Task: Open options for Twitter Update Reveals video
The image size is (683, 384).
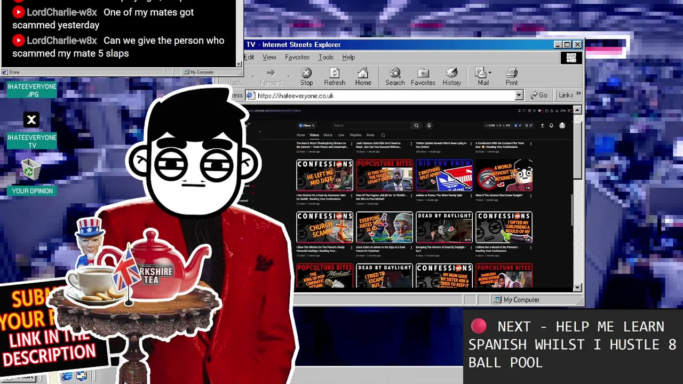Action: click(471, 143)
